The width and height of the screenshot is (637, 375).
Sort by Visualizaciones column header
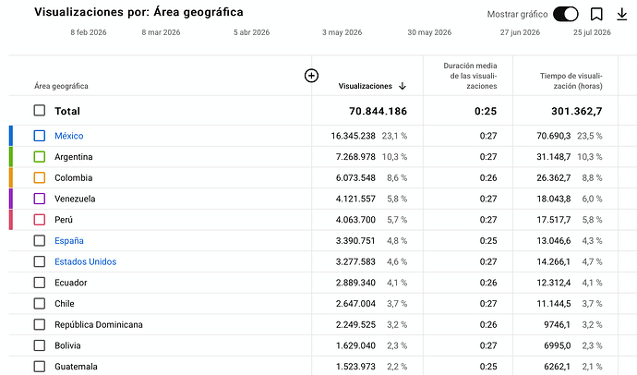tap(366, 86)
